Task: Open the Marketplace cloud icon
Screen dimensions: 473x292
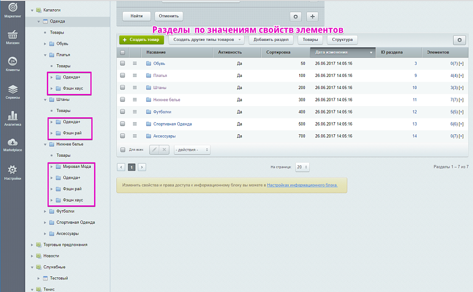Action: (x=13, y=145)
